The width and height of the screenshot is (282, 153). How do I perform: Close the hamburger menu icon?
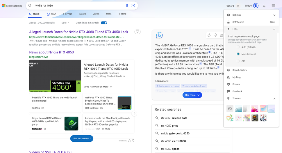pos(273,6)
